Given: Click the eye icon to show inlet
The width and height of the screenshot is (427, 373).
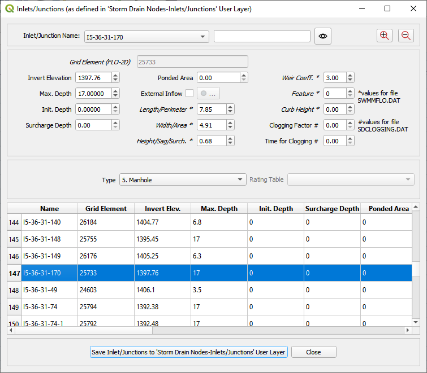Looking at the screenshot, I should coord(323,36).
